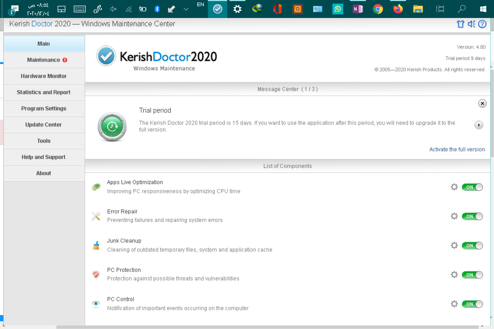The width and height of the screenshot is (494, 329).
Task: Click 'Version: 4.80' text
Action: [471, 47]
